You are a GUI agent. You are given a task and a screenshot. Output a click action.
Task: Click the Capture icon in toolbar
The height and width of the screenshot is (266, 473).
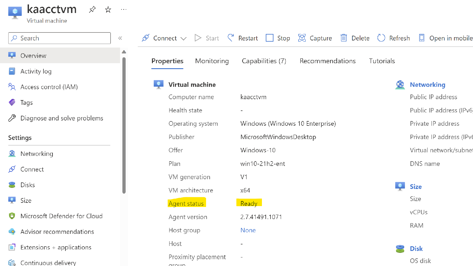(x=302, y=38)
